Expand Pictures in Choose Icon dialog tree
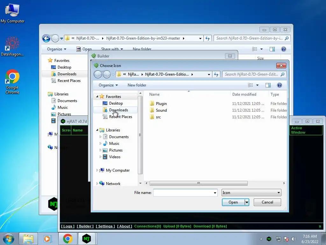 100,150
